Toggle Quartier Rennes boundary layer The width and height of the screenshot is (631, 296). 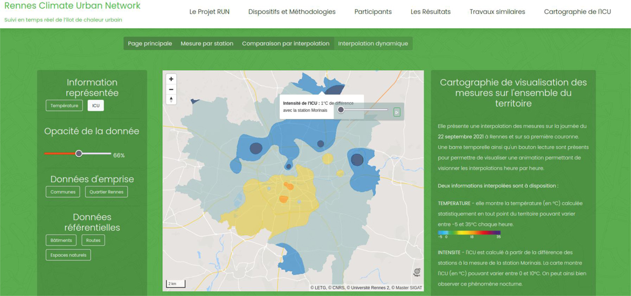(106, 192)
